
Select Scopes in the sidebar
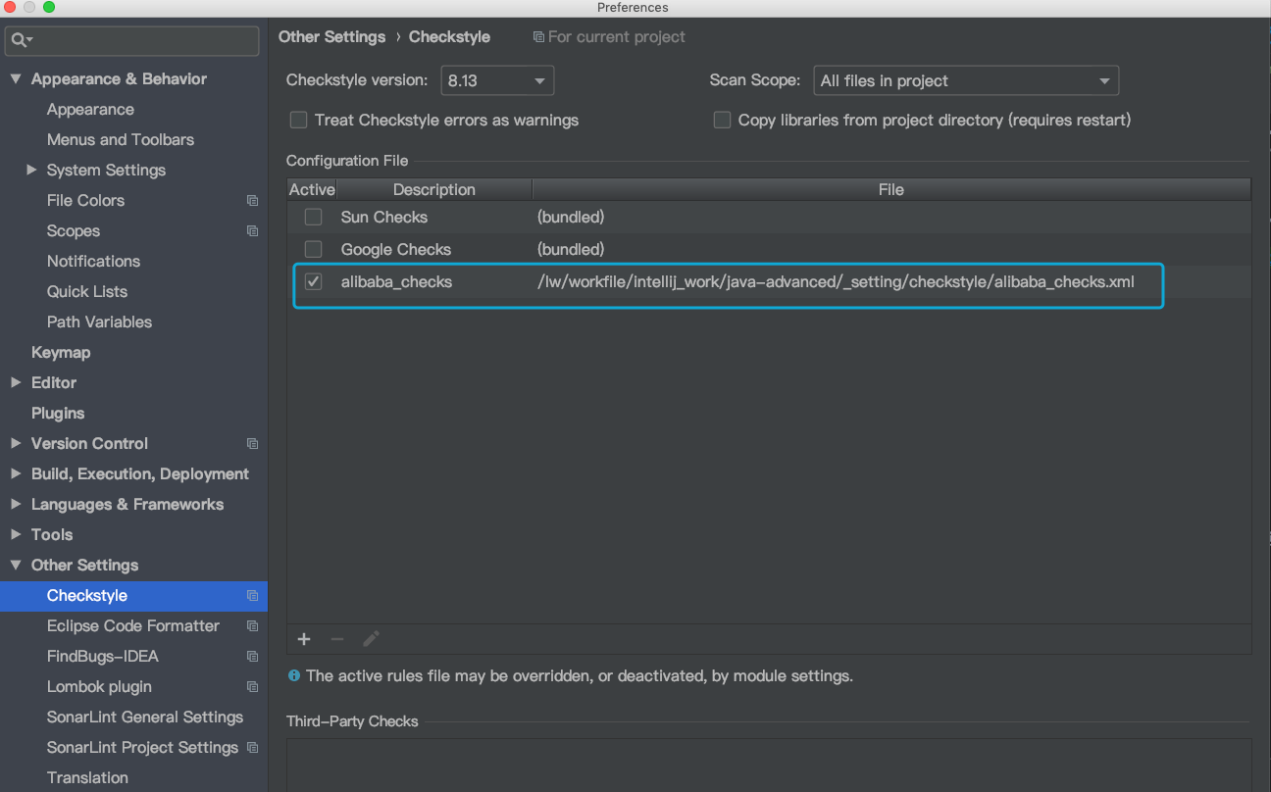click(x=74, y=231)
